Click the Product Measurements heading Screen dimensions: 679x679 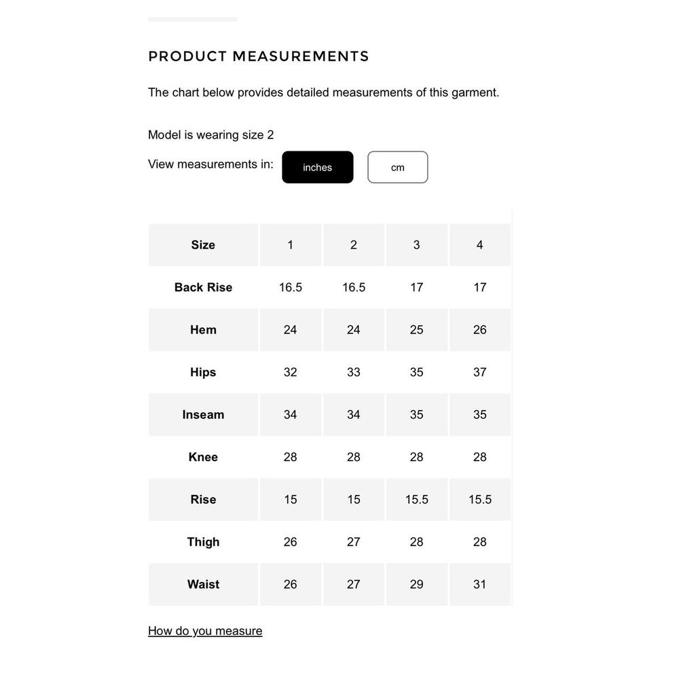point(259,56)
